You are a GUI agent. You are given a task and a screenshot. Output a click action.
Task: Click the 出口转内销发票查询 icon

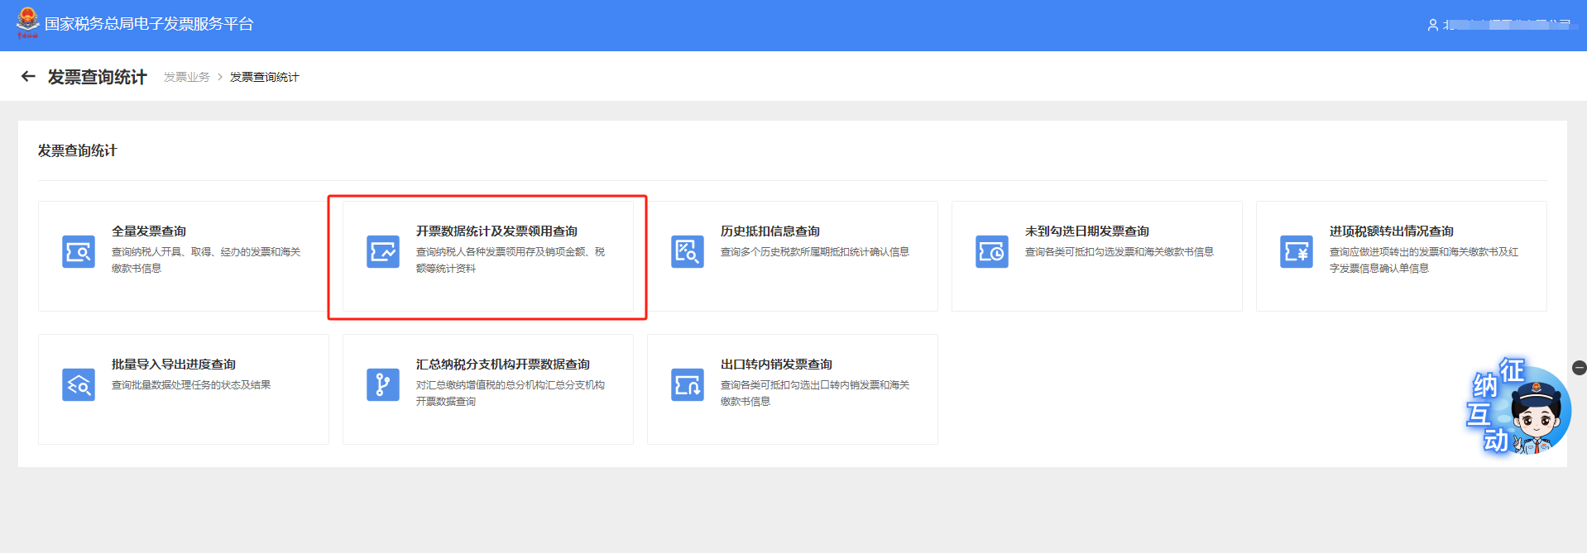pos(688,385)
